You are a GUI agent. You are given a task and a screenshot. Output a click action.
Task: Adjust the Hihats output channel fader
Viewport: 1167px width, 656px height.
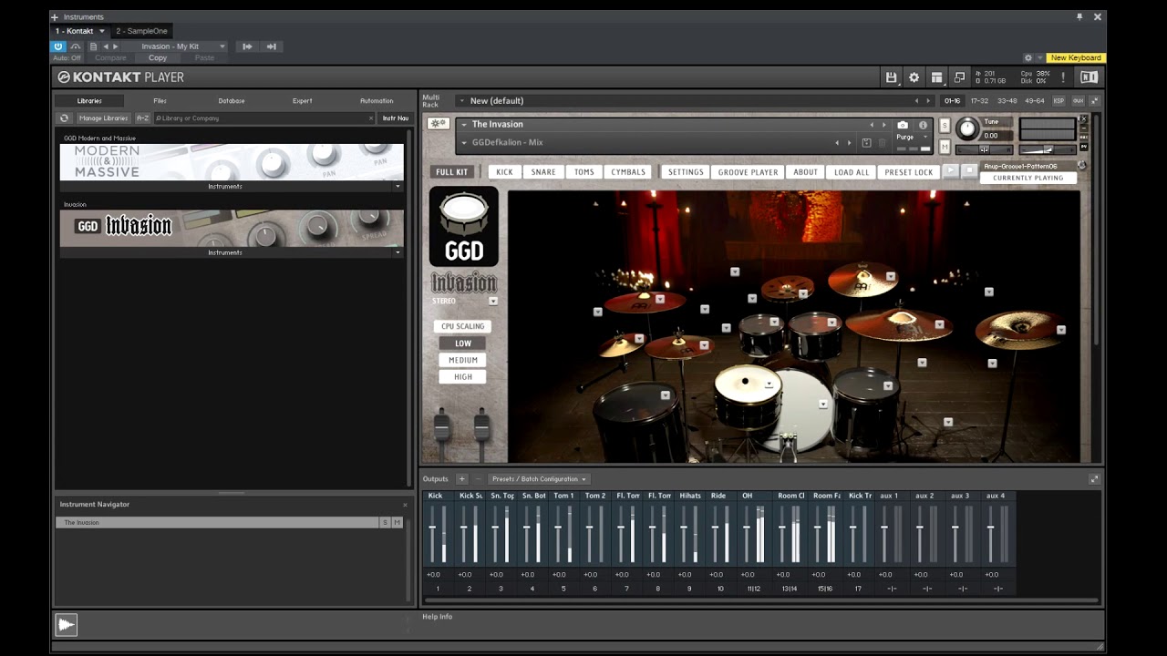684,528
